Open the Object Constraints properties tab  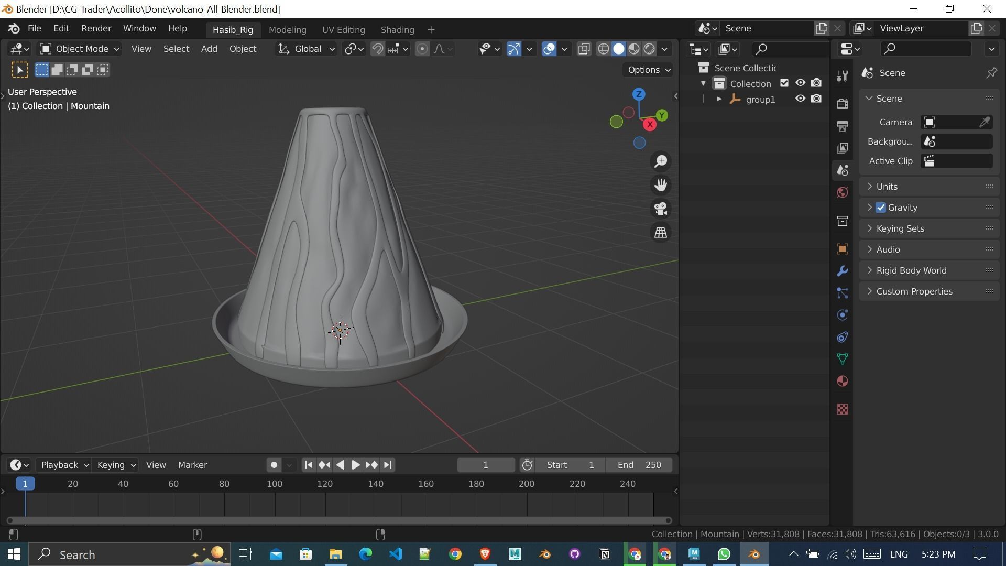pyautogui.click(x=842, y=337)
